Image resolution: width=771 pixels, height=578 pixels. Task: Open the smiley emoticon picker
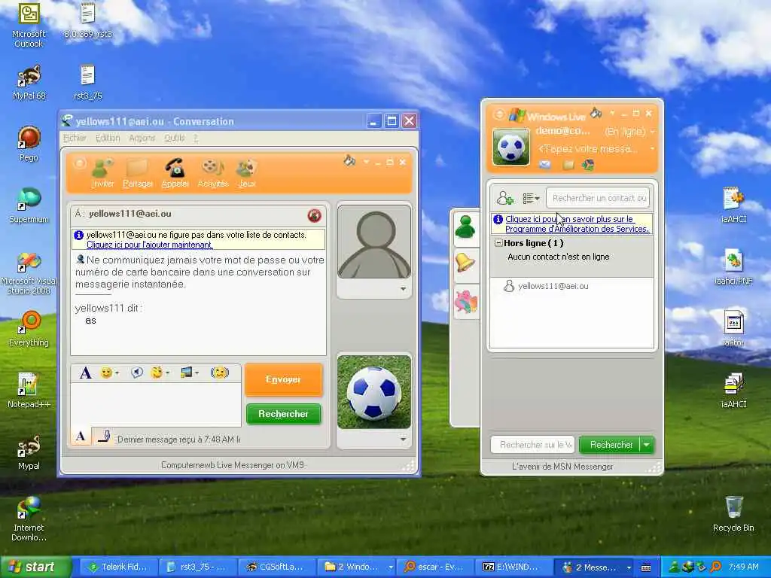click(x=106, y=373)
